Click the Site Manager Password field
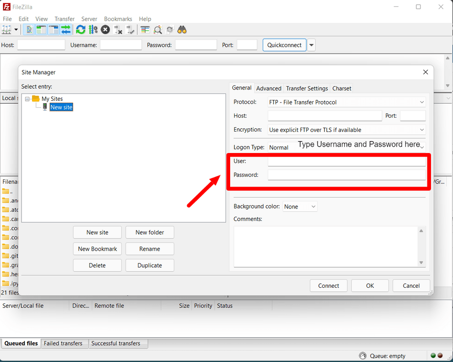Viewport: 453px width, 362px height. (347, 175)
